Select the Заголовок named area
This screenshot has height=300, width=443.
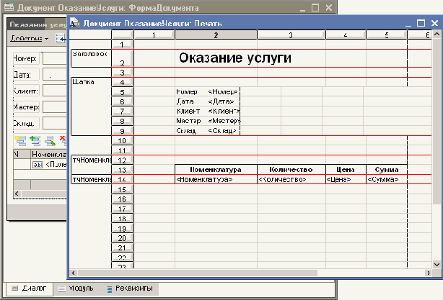click(90, 54)
